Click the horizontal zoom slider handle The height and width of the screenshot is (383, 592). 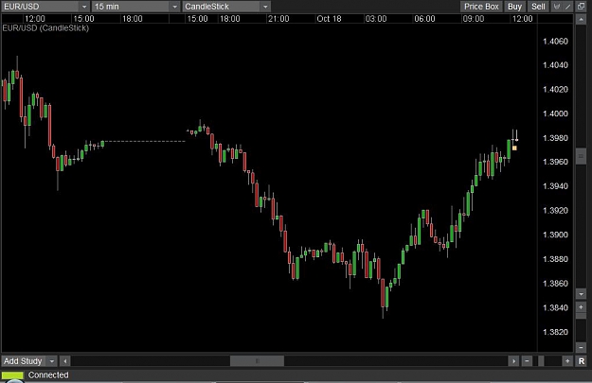click(541, 361)
